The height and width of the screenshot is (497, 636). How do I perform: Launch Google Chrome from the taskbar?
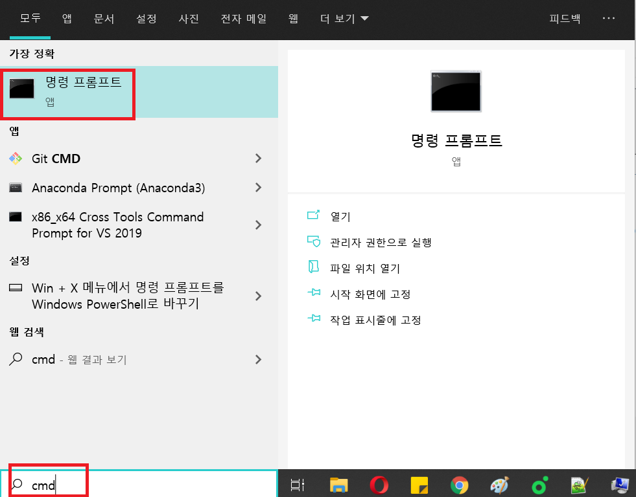(x=459, y=485)
